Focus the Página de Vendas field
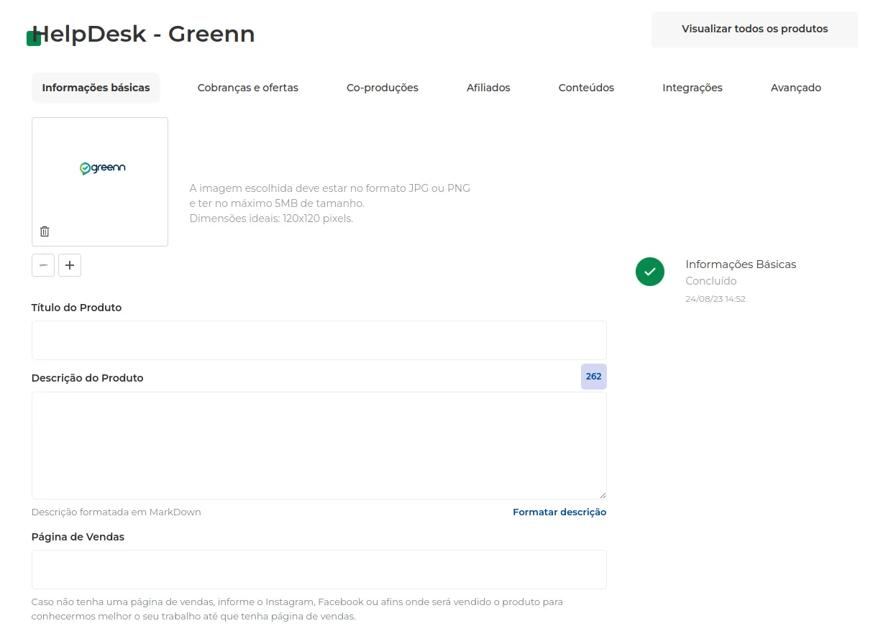 [319, 570]
